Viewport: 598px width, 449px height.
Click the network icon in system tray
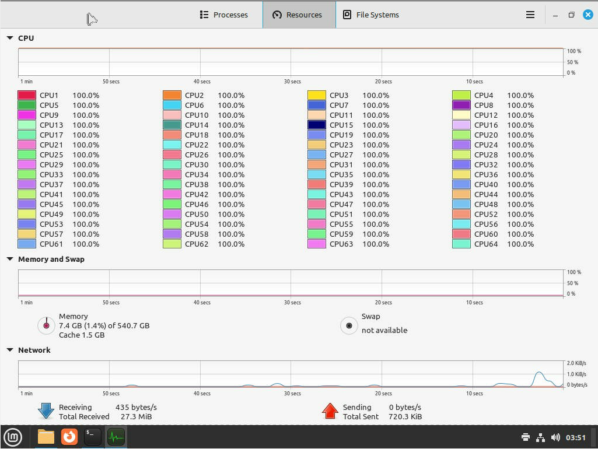click(540, 437)
